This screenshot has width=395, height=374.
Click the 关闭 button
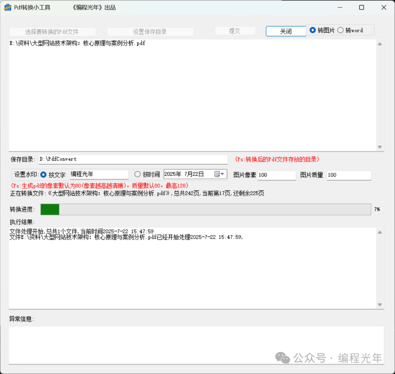pos(286,31)
